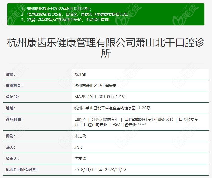Click the value 杭州市萧山区卫生健康局
Image resolution: width=212 pixels, height=178 pixels.
click(x=95, y=86)
